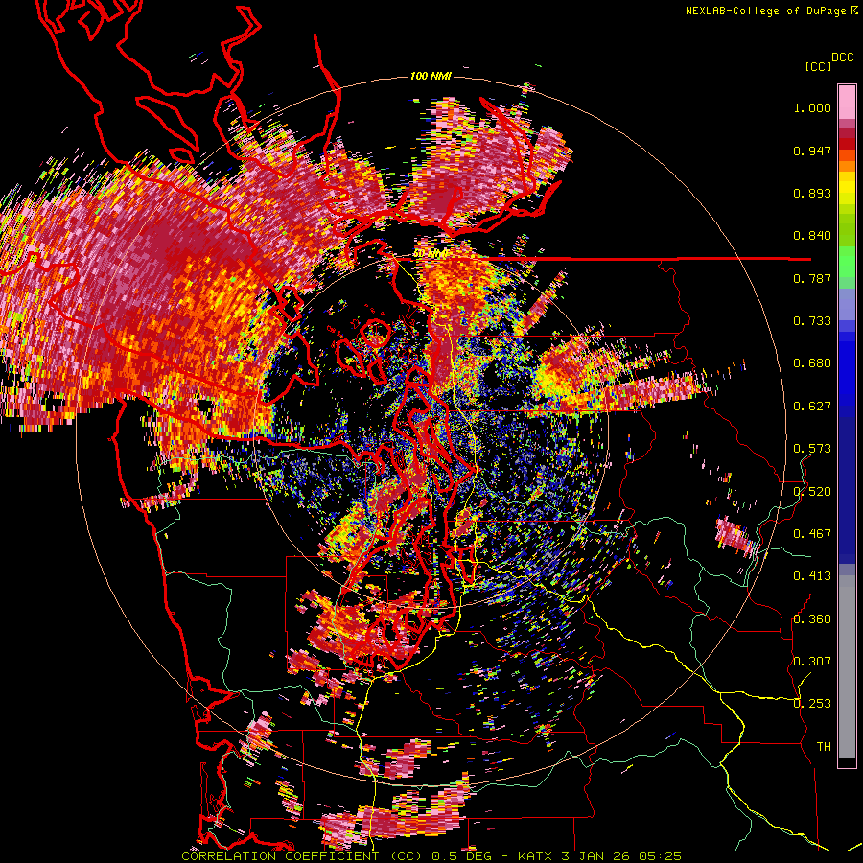This screenshot has height=863, width=863.
Task: Click the DCC label above the color bar
Action: click(x=843, y=58)
